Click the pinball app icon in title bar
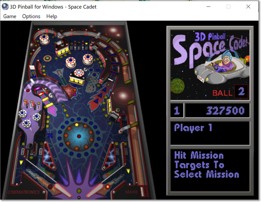Viewport: 261px width, 202px height. pos(5,7)
